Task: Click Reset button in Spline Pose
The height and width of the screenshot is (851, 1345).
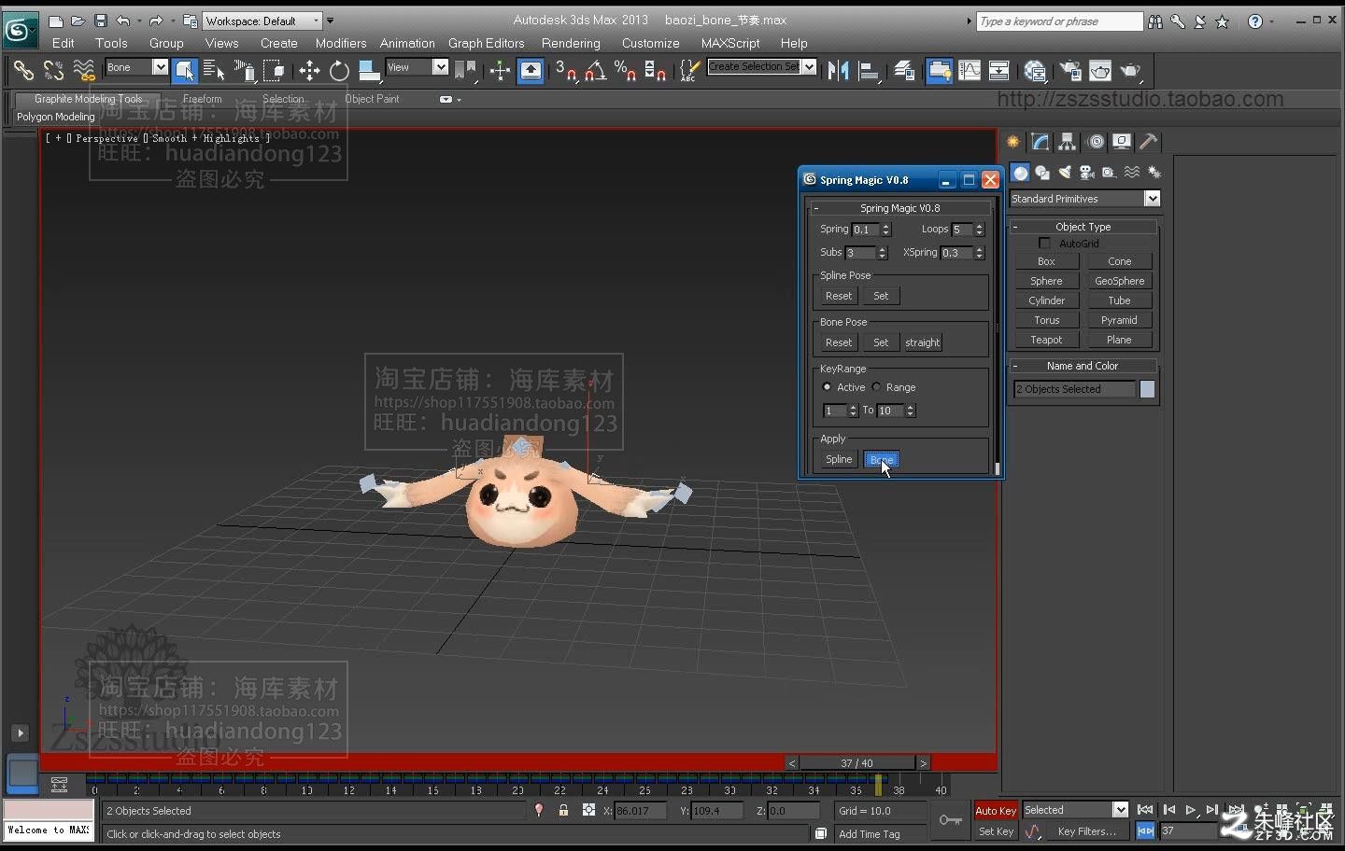Action: 839,296
